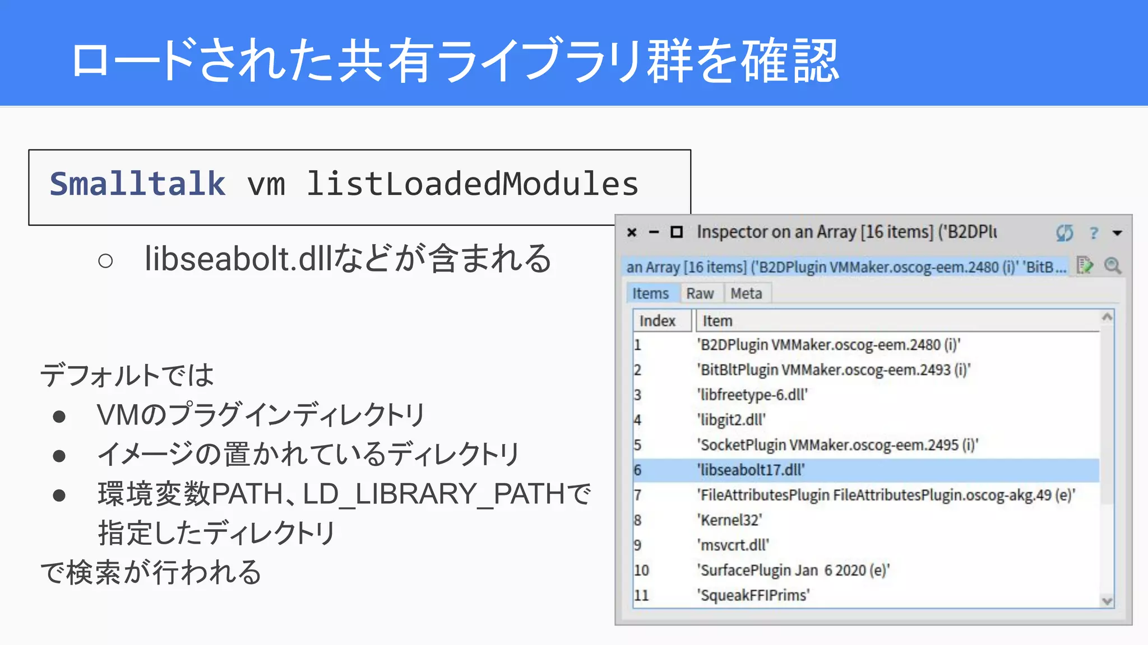Select the 'FileAttributesPlugin' row

pos(866,496)
